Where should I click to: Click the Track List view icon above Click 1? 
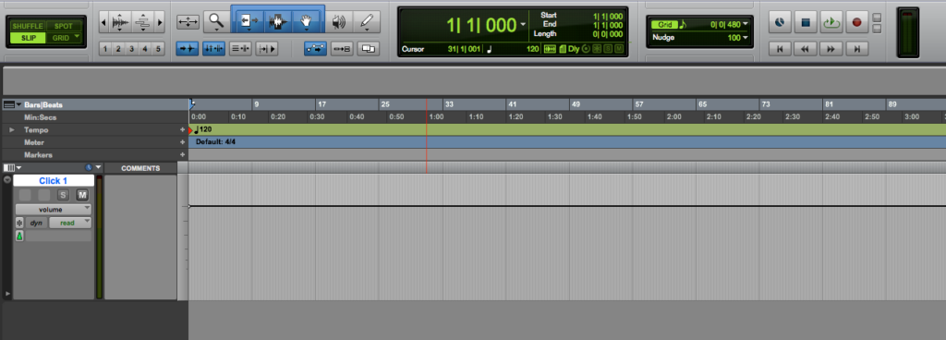point(9,167)
